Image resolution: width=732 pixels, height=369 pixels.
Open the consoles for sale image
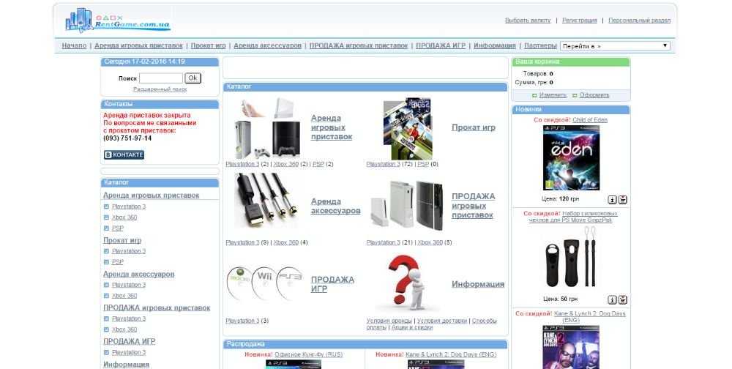coord(406,206)
